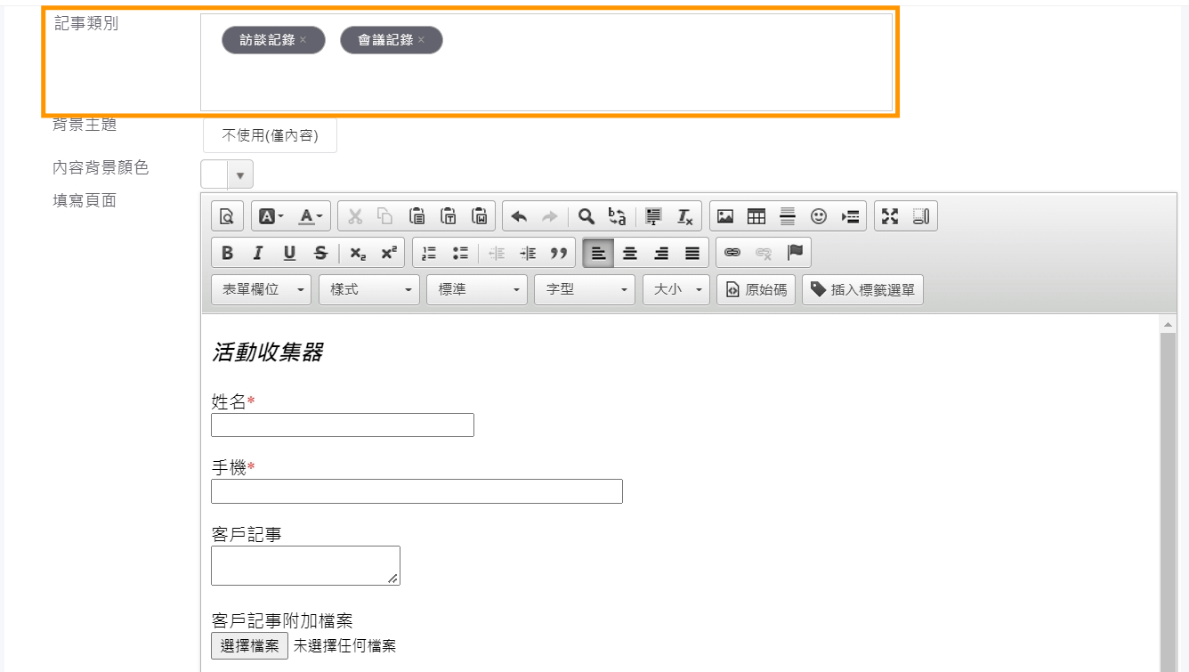
Task: Open the smiley emoticon picker
Action: tap(819, 216)
